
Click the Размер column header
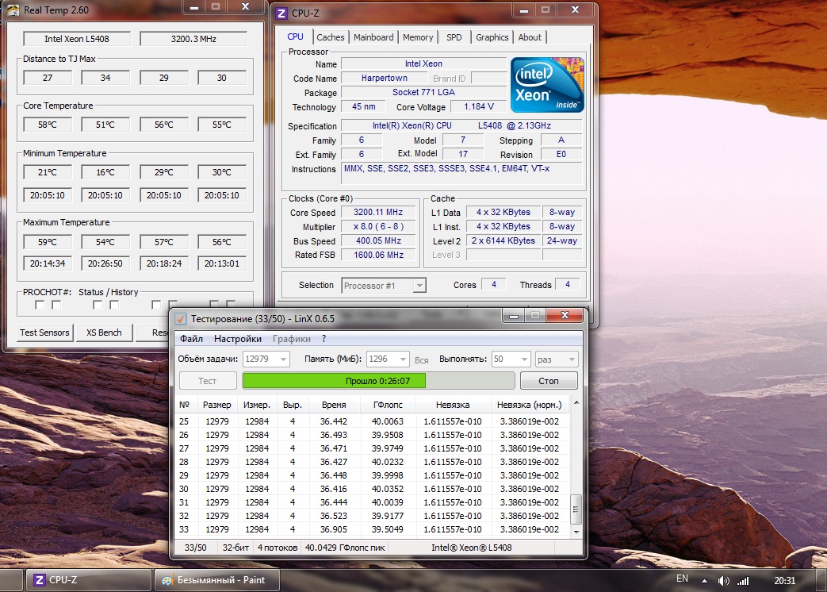216,405
